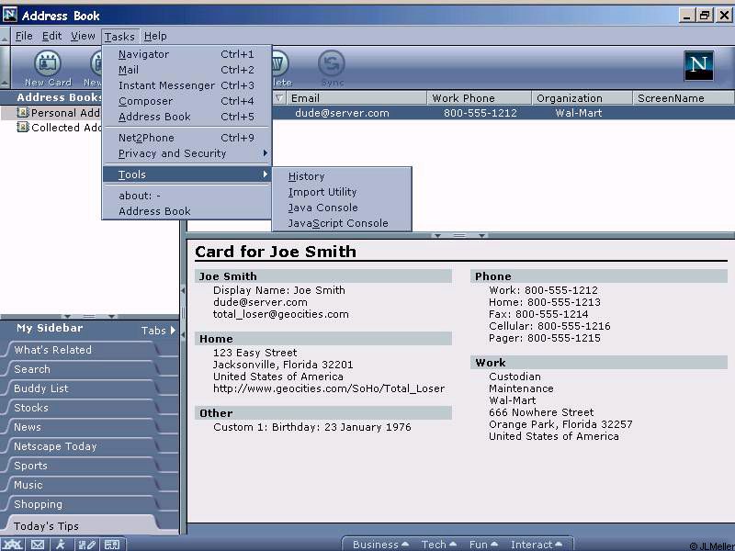Screen dimensions: 735x551
Task: Expand the Privacy and Security submenu
Action: coord(187,153)
